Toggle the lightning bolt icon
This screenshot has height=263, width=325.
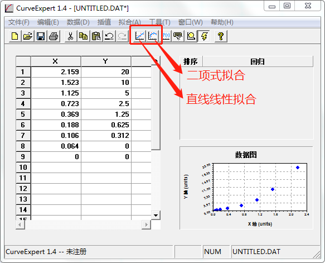tap(204, 36)
